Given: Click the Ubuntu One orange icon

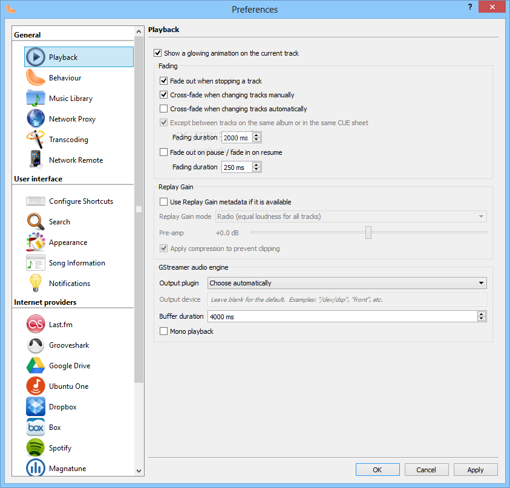Looking at the screenshot, I should pyautogui.click(x=36, y=386).
